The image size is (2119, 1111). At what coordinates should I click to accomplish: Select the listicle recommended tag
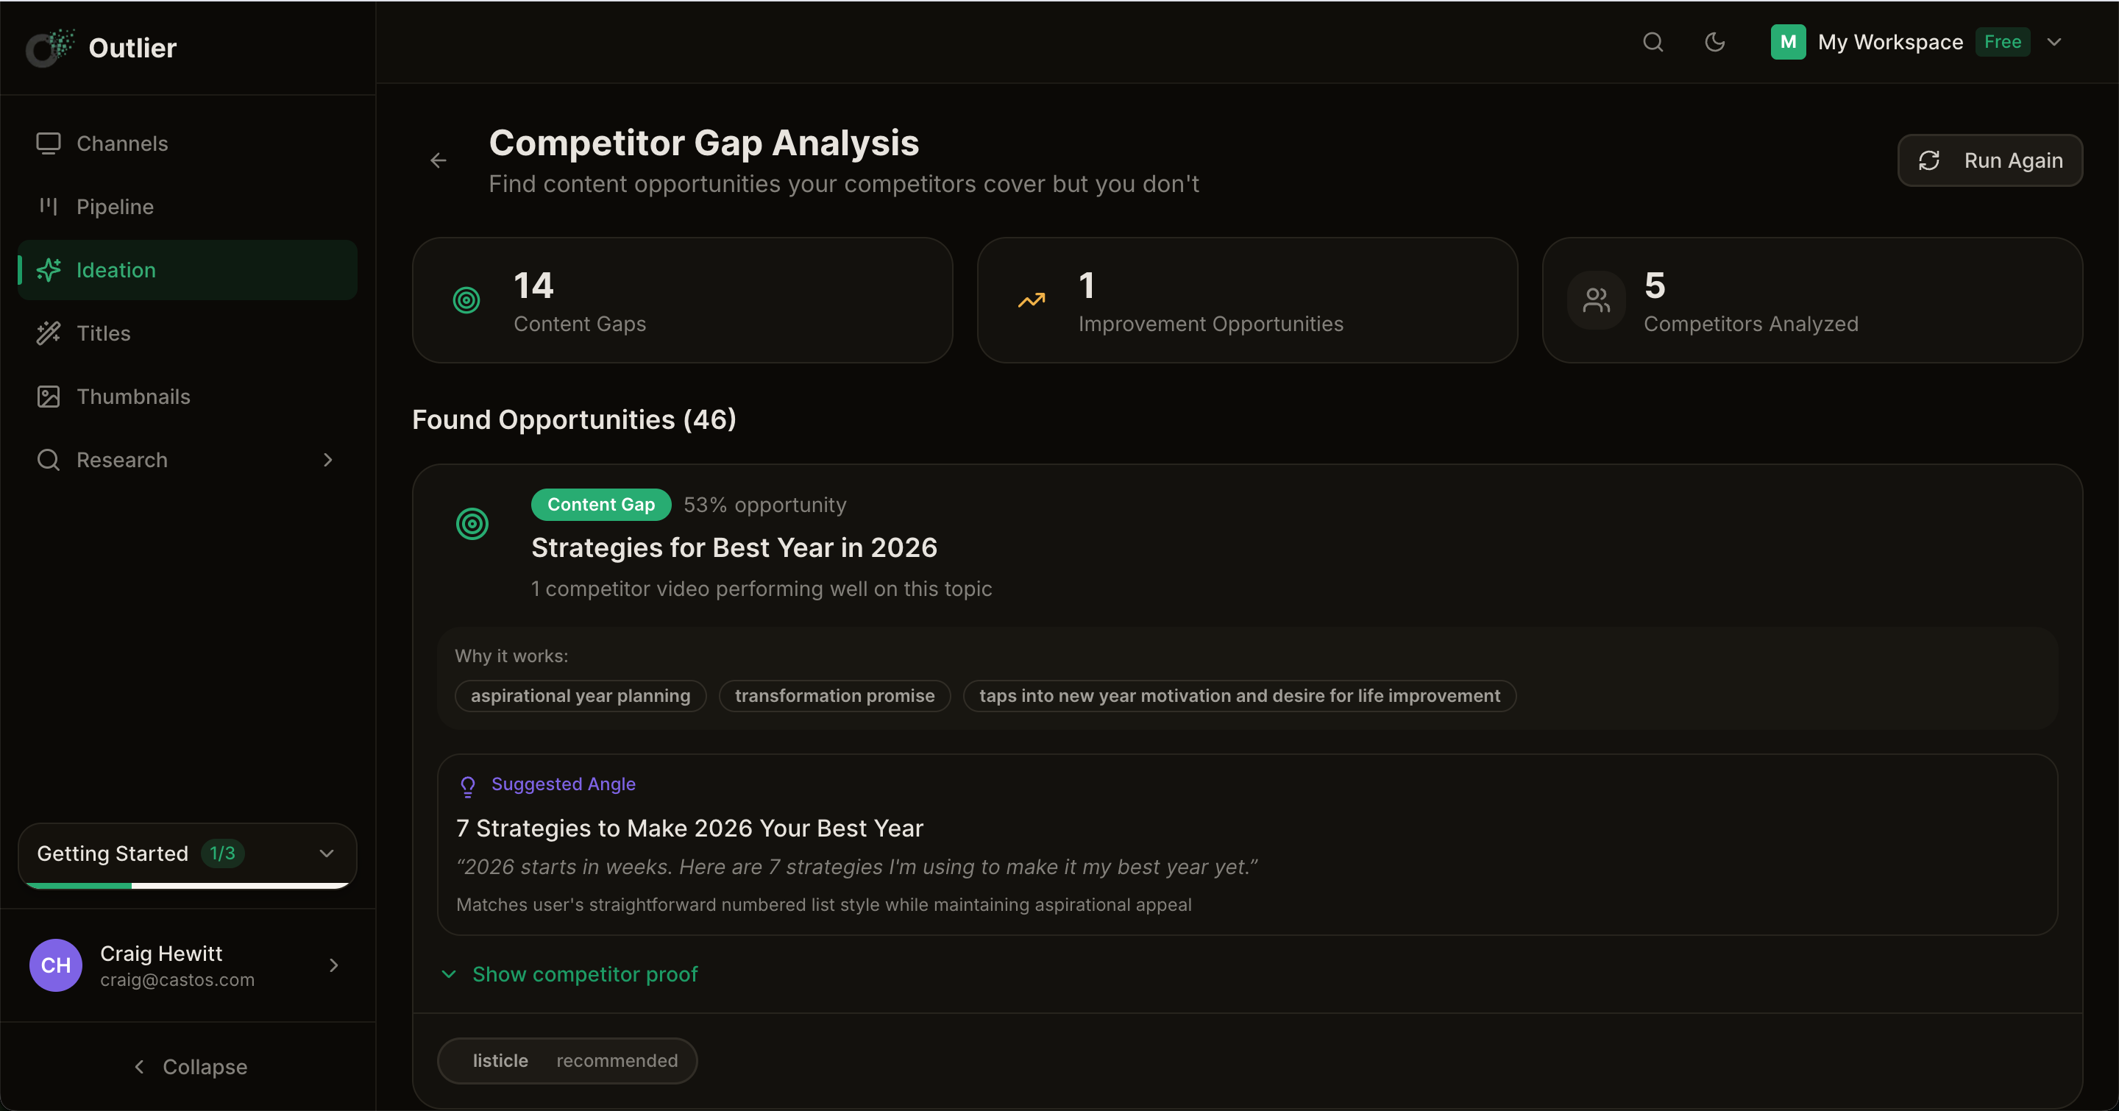point(567,1060)
